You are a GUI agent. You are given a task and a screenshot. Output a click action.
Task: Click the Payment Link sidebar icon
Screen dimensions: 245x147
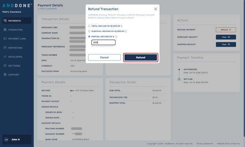tap(5, 39)
